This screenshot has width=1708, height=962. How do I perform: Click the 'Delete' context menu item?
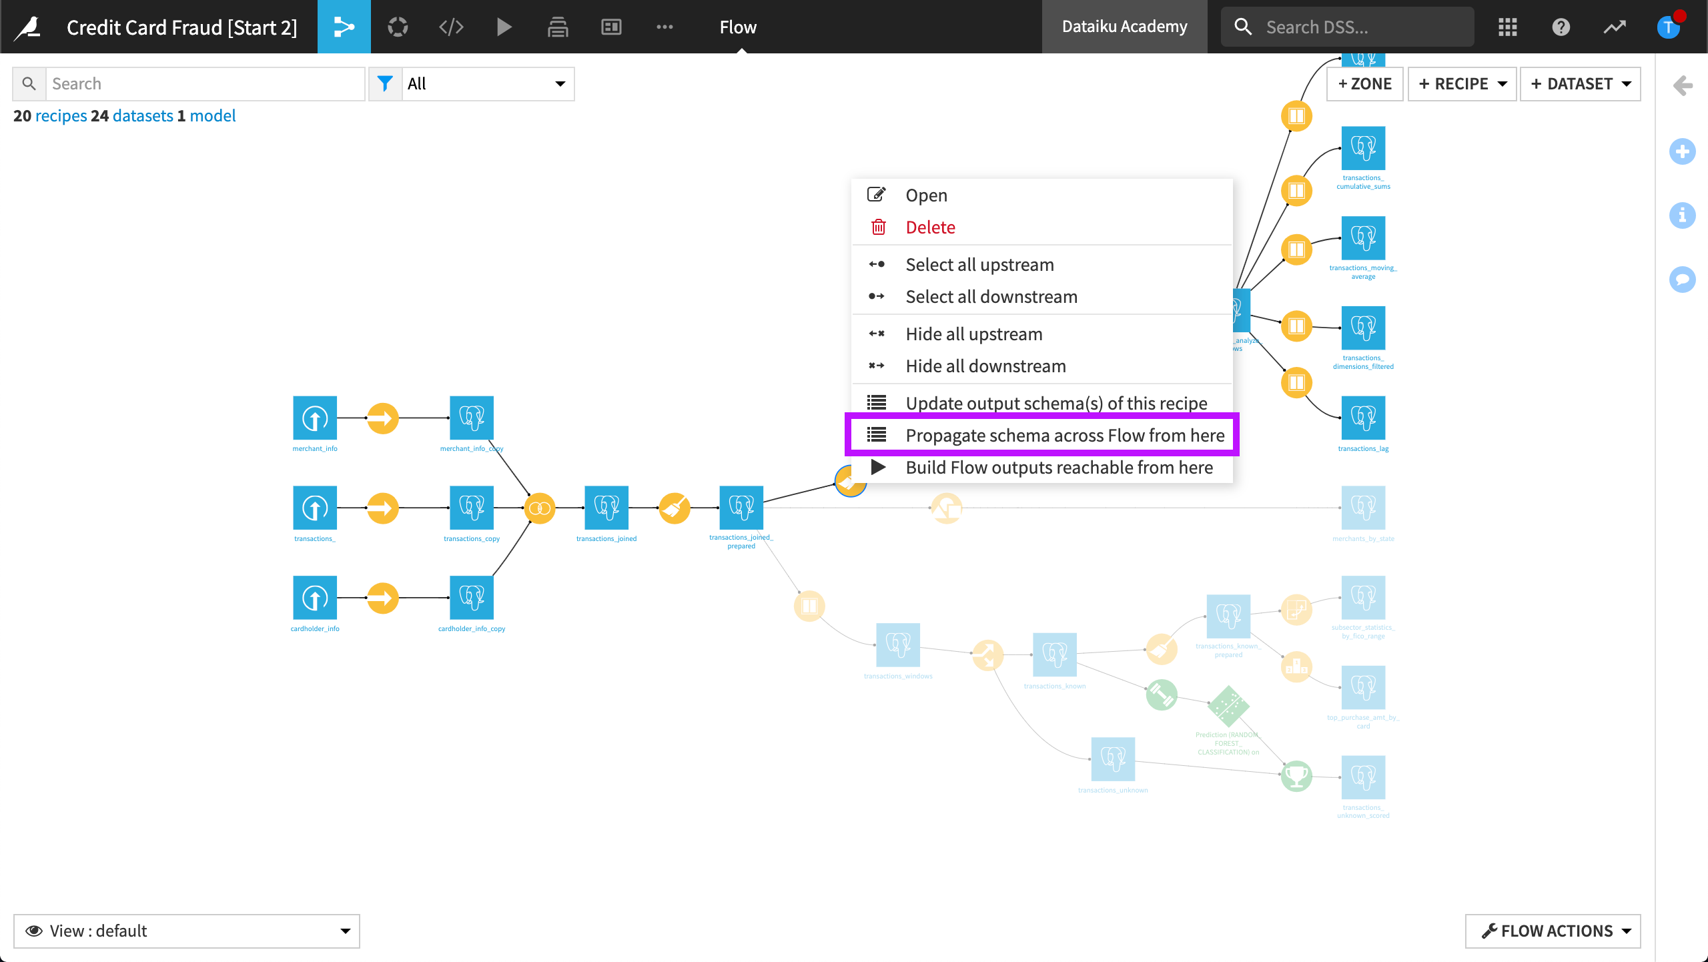[x=930, y=226]
